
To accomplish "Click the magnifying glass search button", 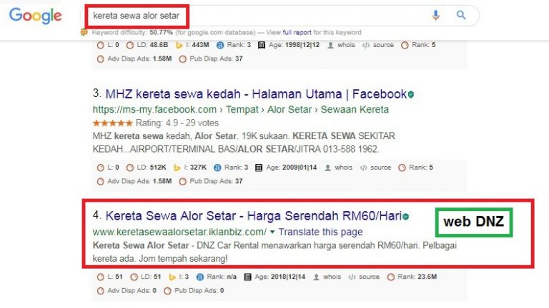I will click(461, 15).
